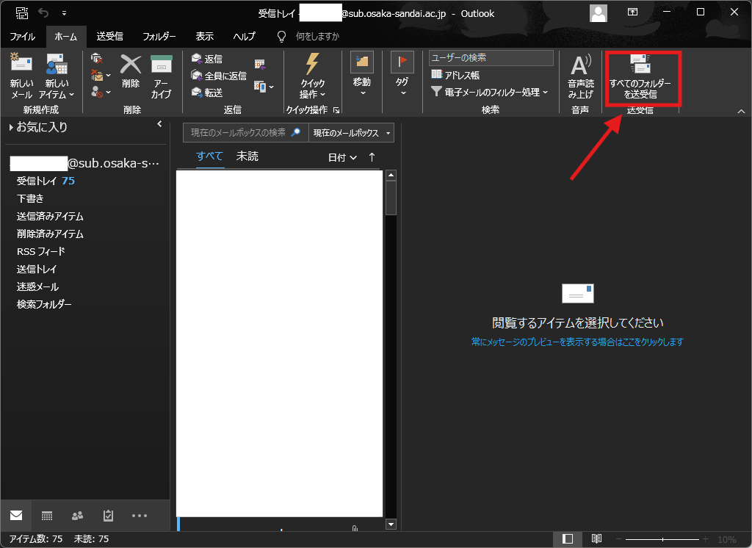Switch to Mail view icon
752x548 pixels.
click(16, 516)
